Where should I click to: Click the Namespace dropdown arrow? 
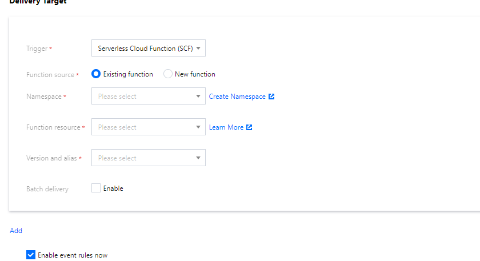tap(198, 97)
